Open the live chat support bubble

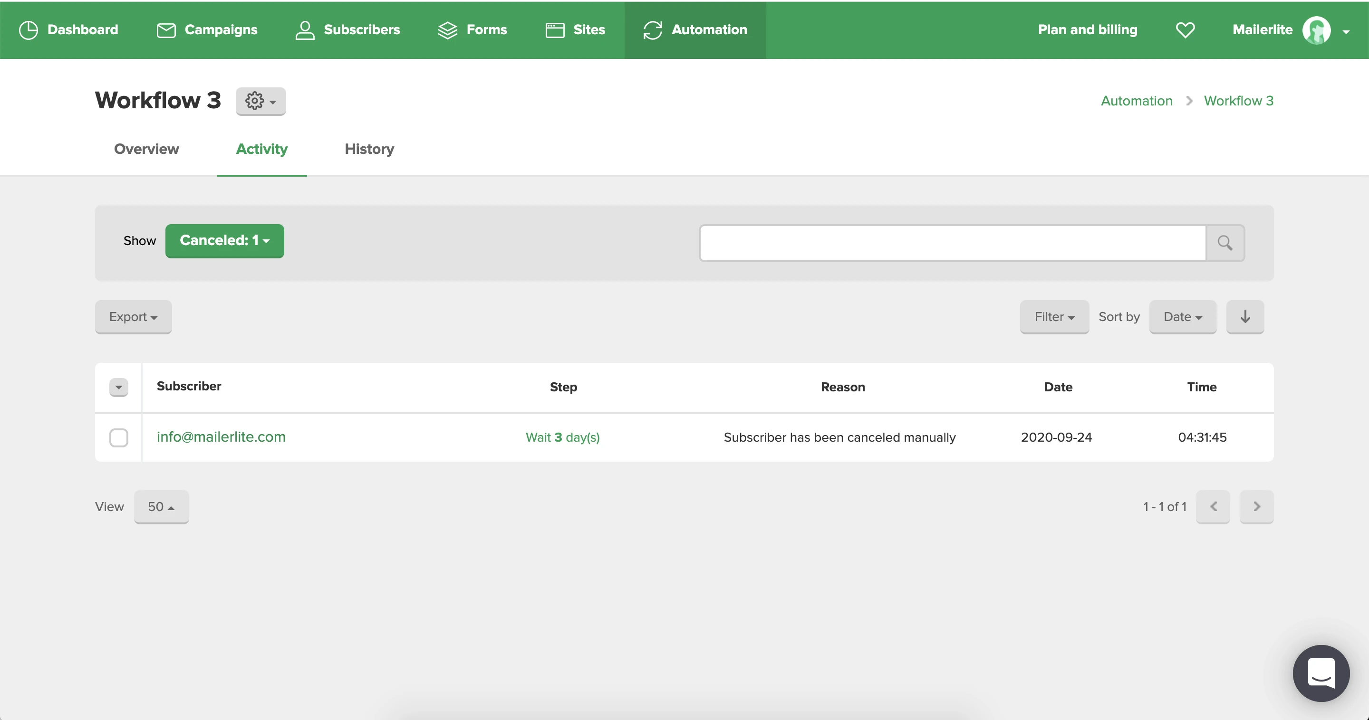[x=1321, y=673]
